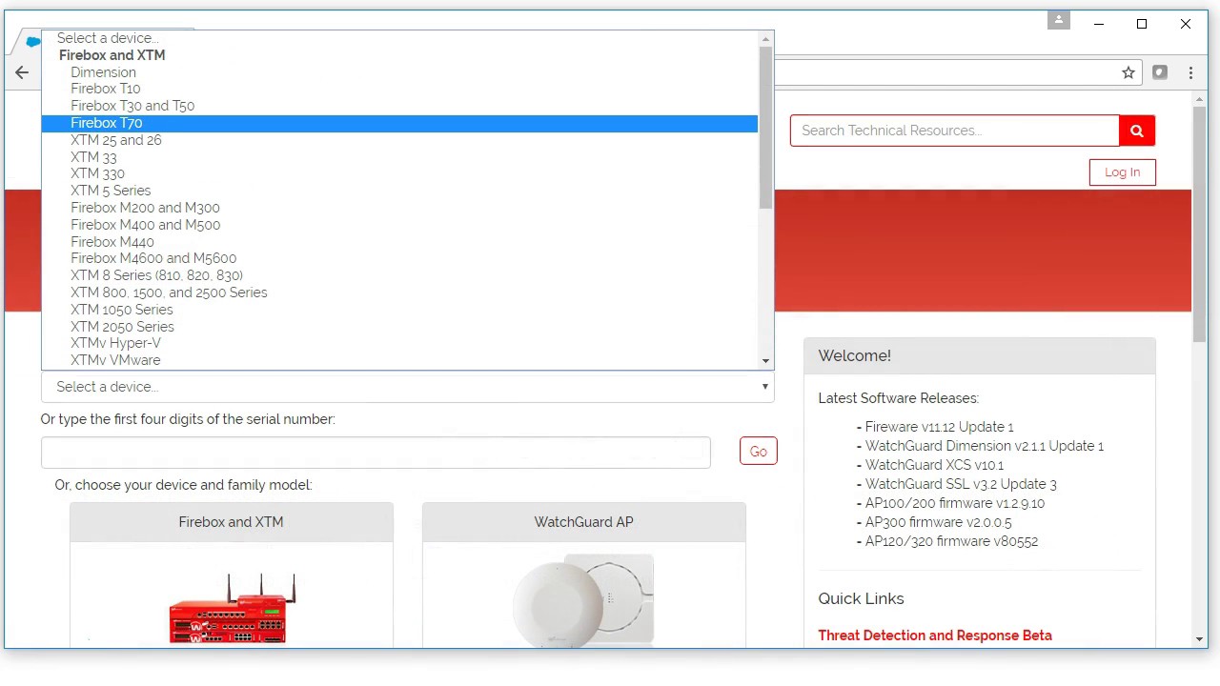Click the page vertical scrollbar thumb
The image size is (1220, 686).
coord(1199,224)
